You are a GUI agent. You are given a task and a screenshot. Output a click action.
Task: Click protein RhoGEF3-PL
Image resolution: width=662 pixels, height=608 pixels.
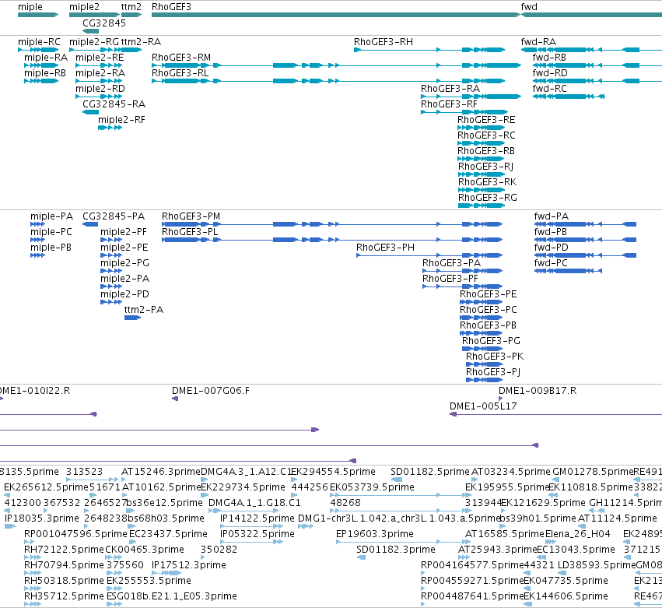click(332, 240)
